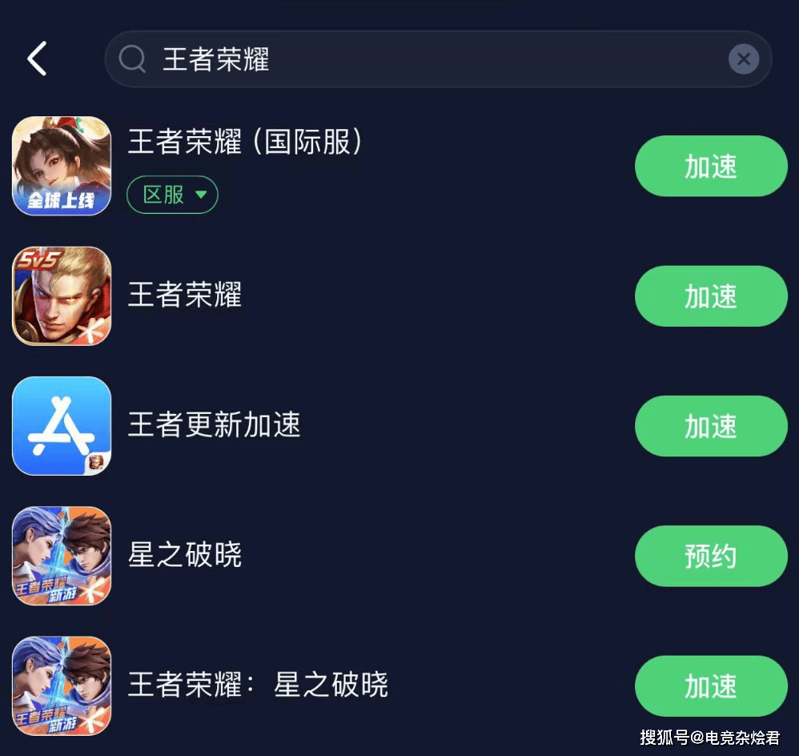
Task: Tap 加速 for 王者荣耀
Action: [711, 296]
